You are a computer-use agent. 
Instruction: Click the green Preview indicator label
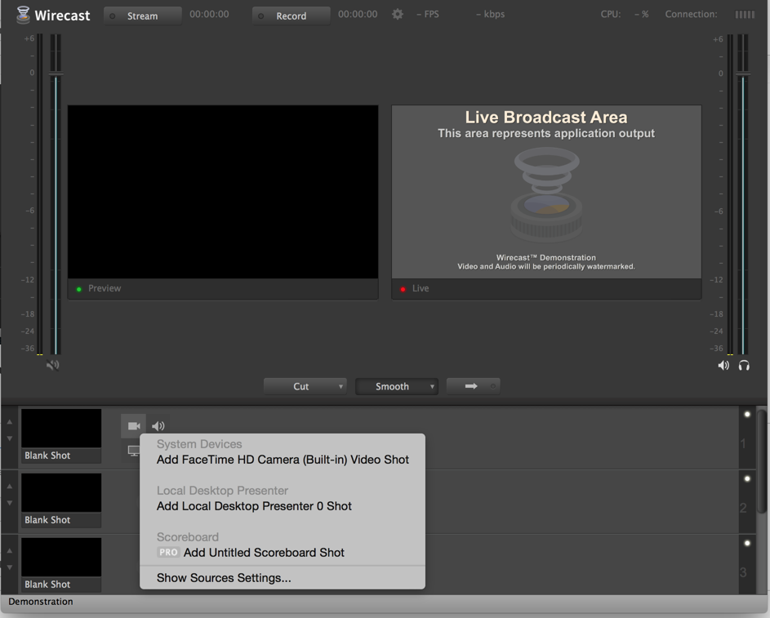click(x=99, y=289)
